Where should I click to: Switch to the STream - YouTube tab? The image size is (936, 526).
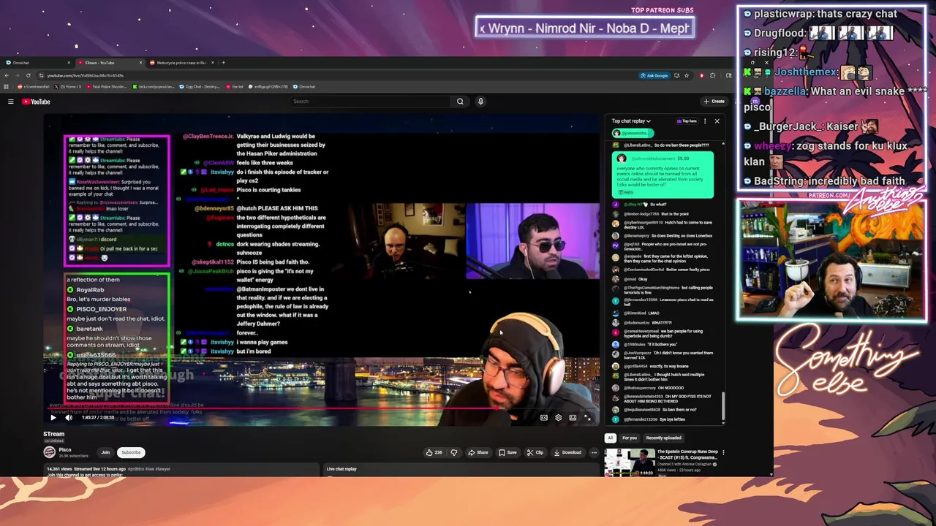tap(110, 63)
